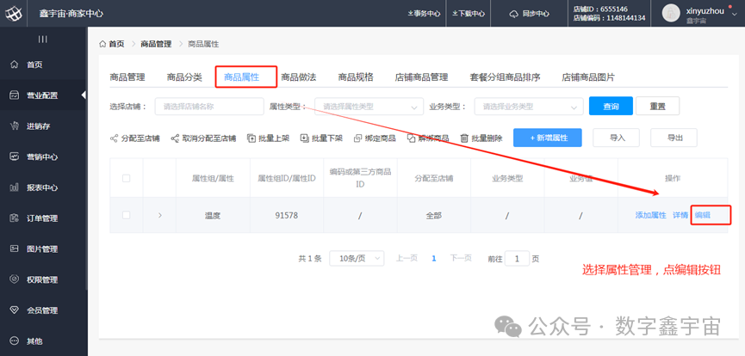This screenshot has width=745, height=356.
Task: Collapse sidebar using the three-bar icon
Action: [x=43, y=40]
